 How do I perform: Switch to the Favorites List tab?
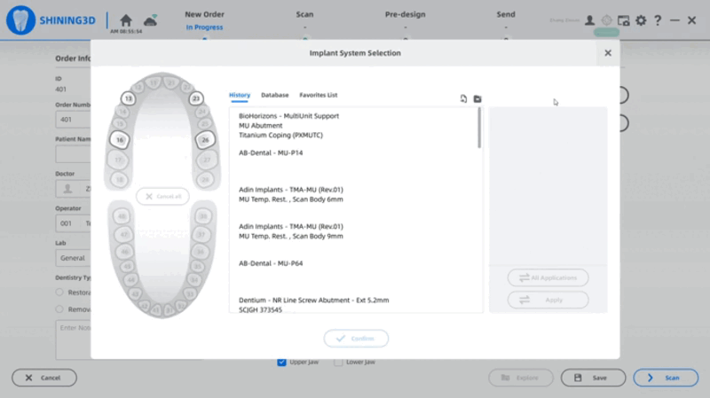click(319, 95)
